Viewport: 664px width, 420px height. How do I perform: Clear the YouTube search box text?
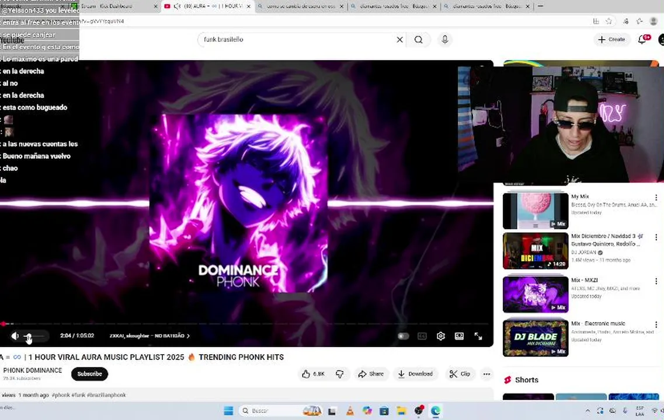click(399, 39)
